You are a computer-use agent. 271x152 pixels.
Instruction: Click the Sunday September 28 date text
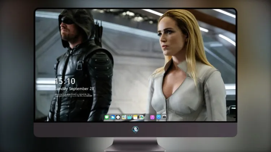(74, 89)
